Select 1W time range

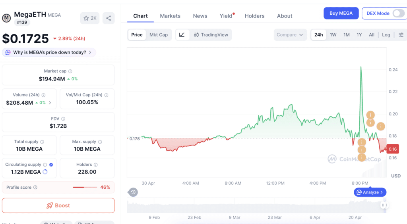(333, 35)
